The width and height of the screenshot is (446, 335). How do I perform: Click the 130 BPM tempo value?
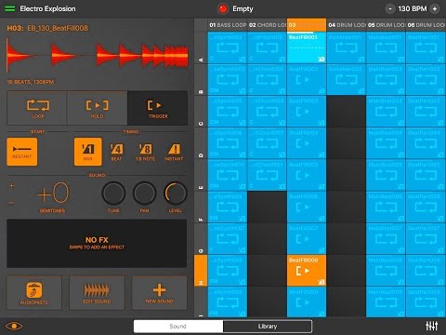(413, 8)
